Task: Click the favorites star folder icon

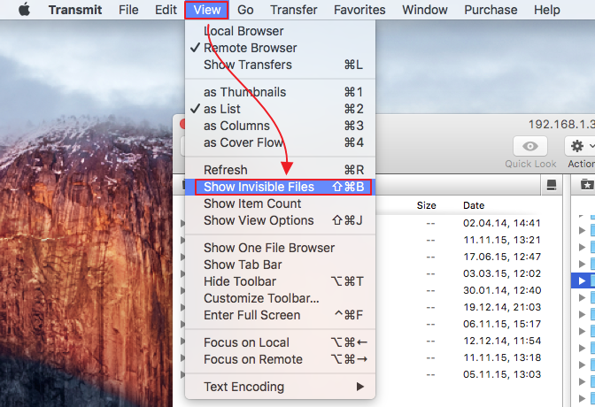Action: [x=587, y=185]
